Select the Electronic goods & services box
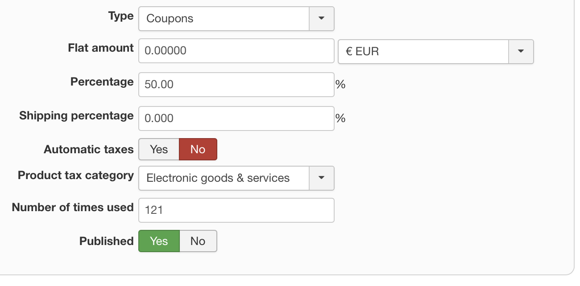The image size is (580, 286). pos(224,178)
